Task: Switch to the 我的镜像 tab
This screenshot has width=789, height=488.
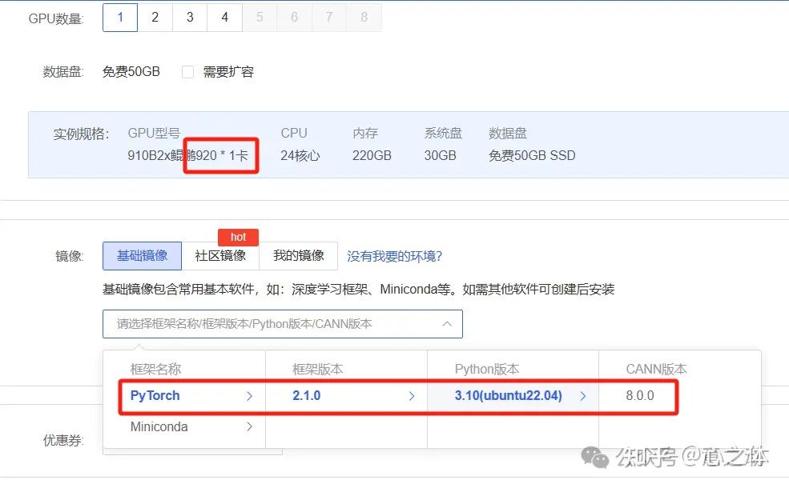Action: click(x=298, y=255)
